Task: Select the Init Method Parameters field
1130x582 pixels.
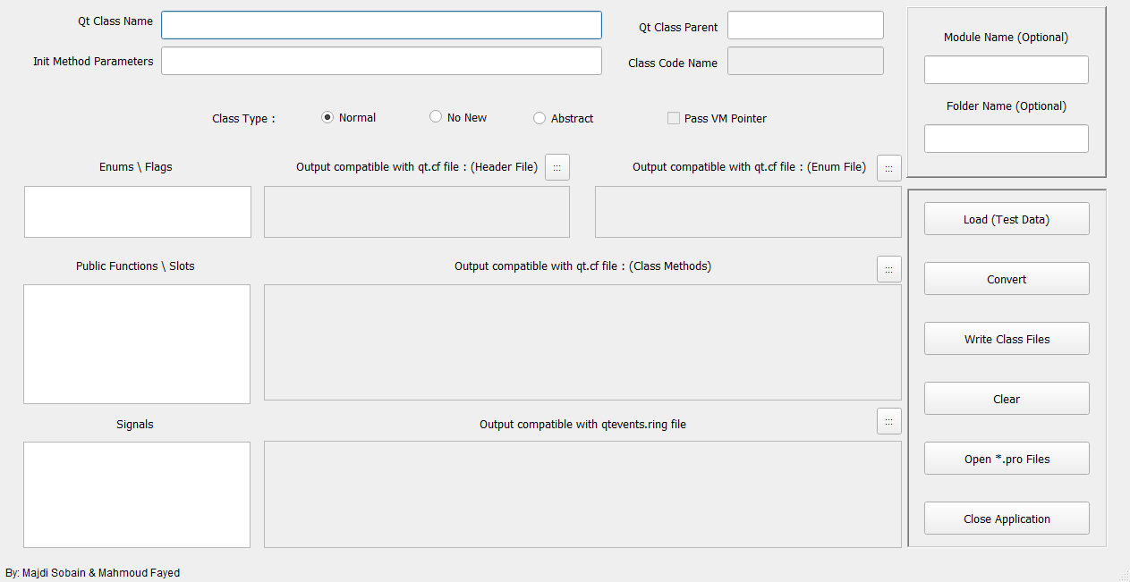Action: tap(380, 60)
